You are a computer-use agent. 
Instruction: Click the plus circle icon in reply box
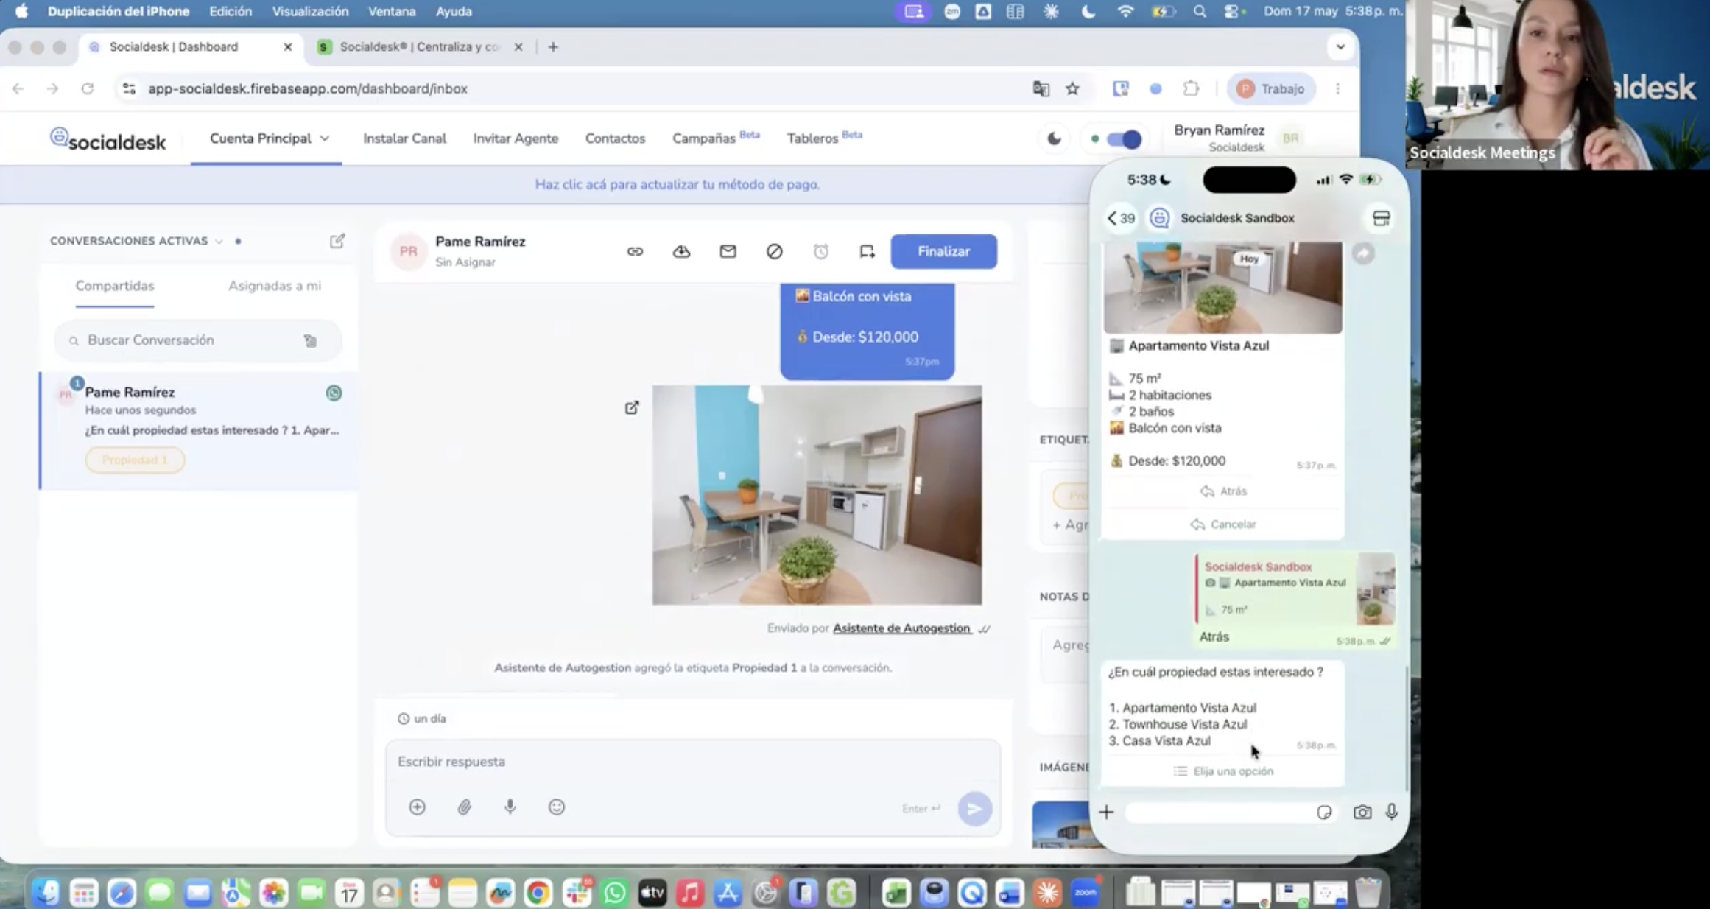tap(417, 807)
